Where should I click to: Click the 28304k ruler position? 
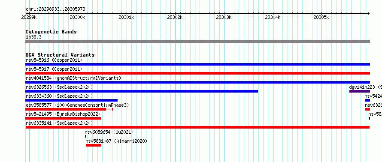273,17
